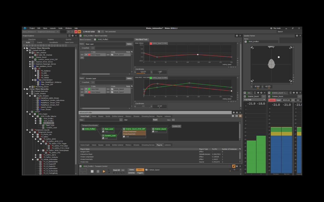
Task: Click the Capture button in the meter panel
Action: point(272,100)
